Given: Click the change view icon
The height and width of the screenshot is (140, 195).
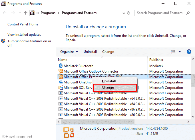Looking at the screenshot, I should (173, 51).
